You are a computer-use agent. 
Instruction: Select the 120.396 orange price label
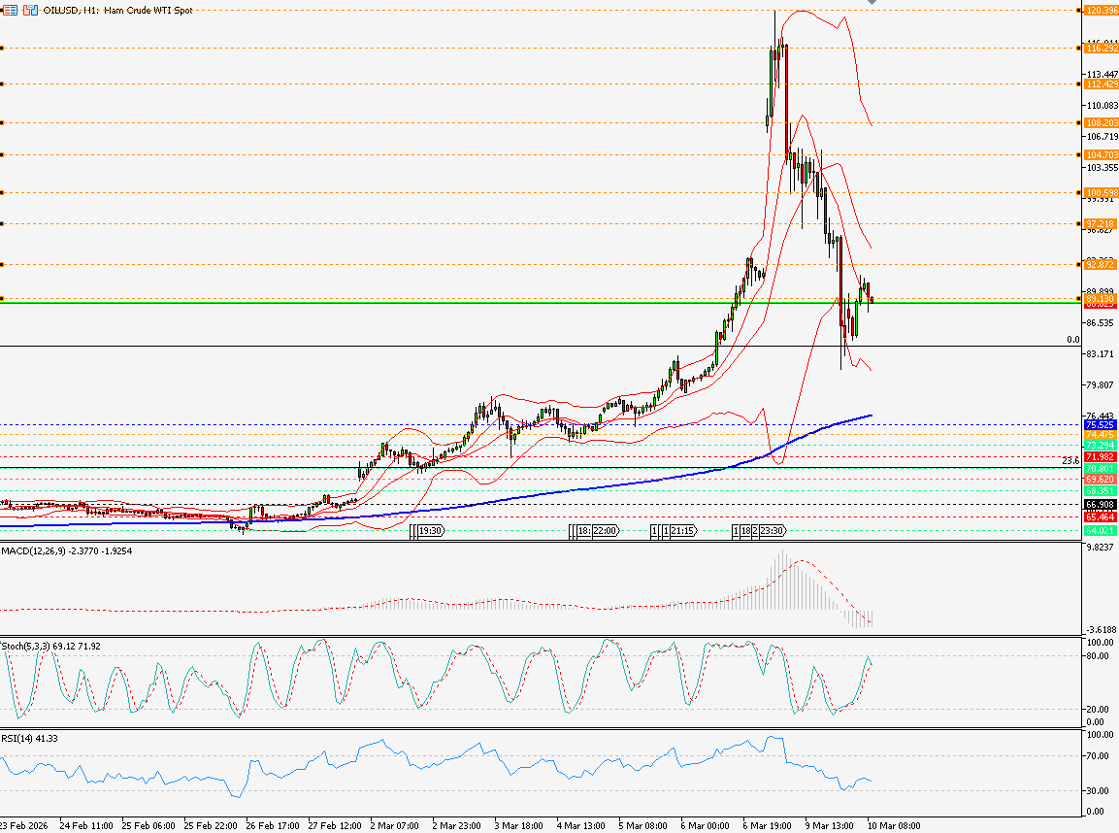pyautogui.click(x=1102, y=11)
